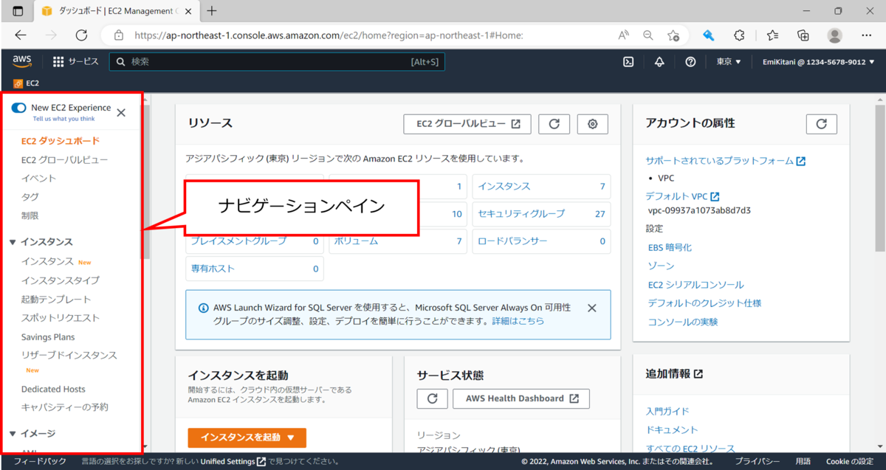Open インスタンスタイプ in navigation pane
This screenshot has width=886, height=470.
coord(61,280)
